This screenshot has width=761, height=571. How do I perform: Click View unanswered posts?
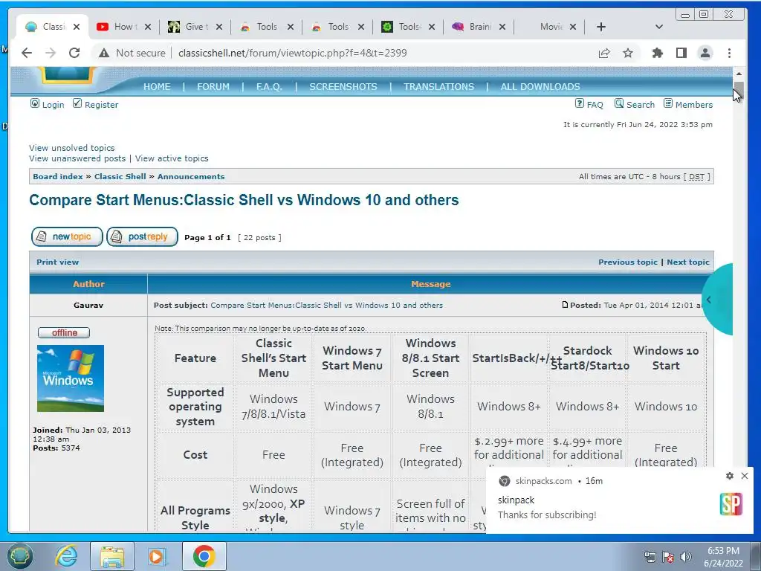[x=77, y=158]
